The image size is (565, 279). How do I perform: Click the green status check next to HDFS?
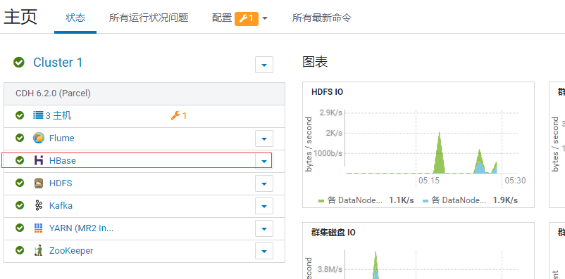[x=20, y=183]
